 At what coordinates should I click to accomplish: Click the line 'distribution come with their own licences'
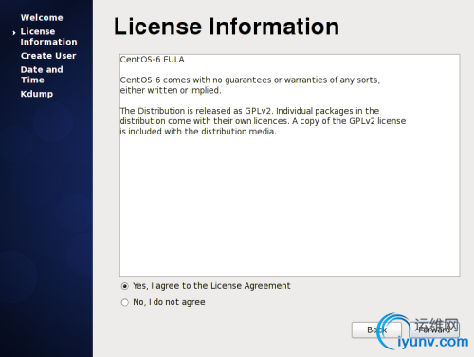click(263, 121)
